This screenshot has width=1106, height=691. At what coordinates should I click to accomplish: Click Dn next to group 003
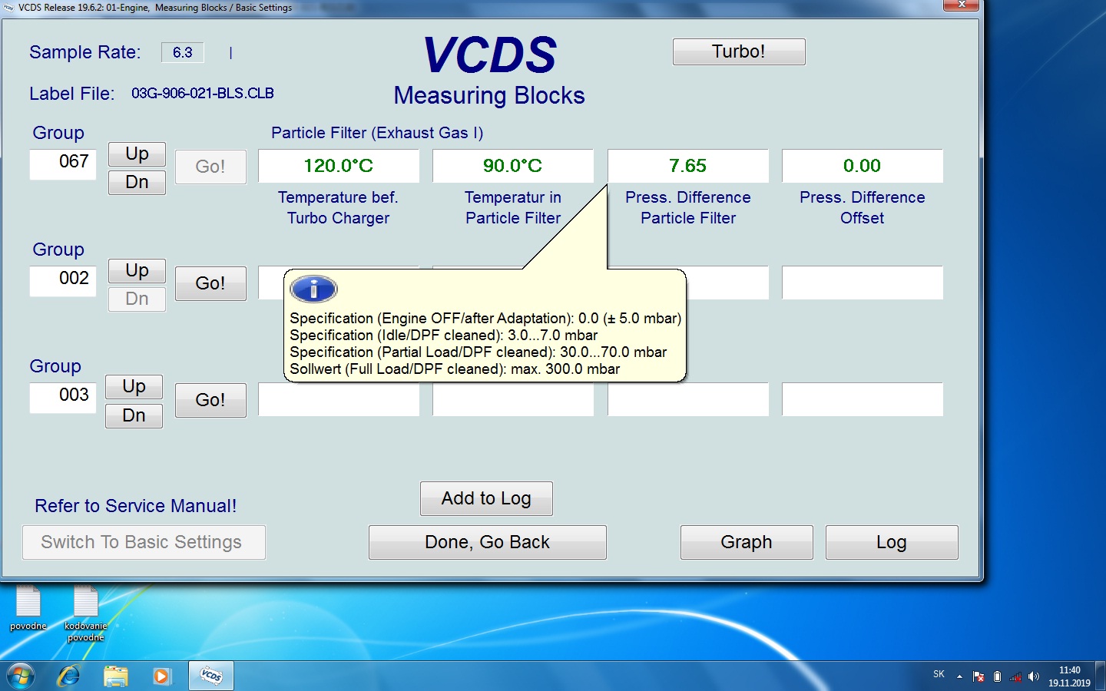(x=134, y=415)
